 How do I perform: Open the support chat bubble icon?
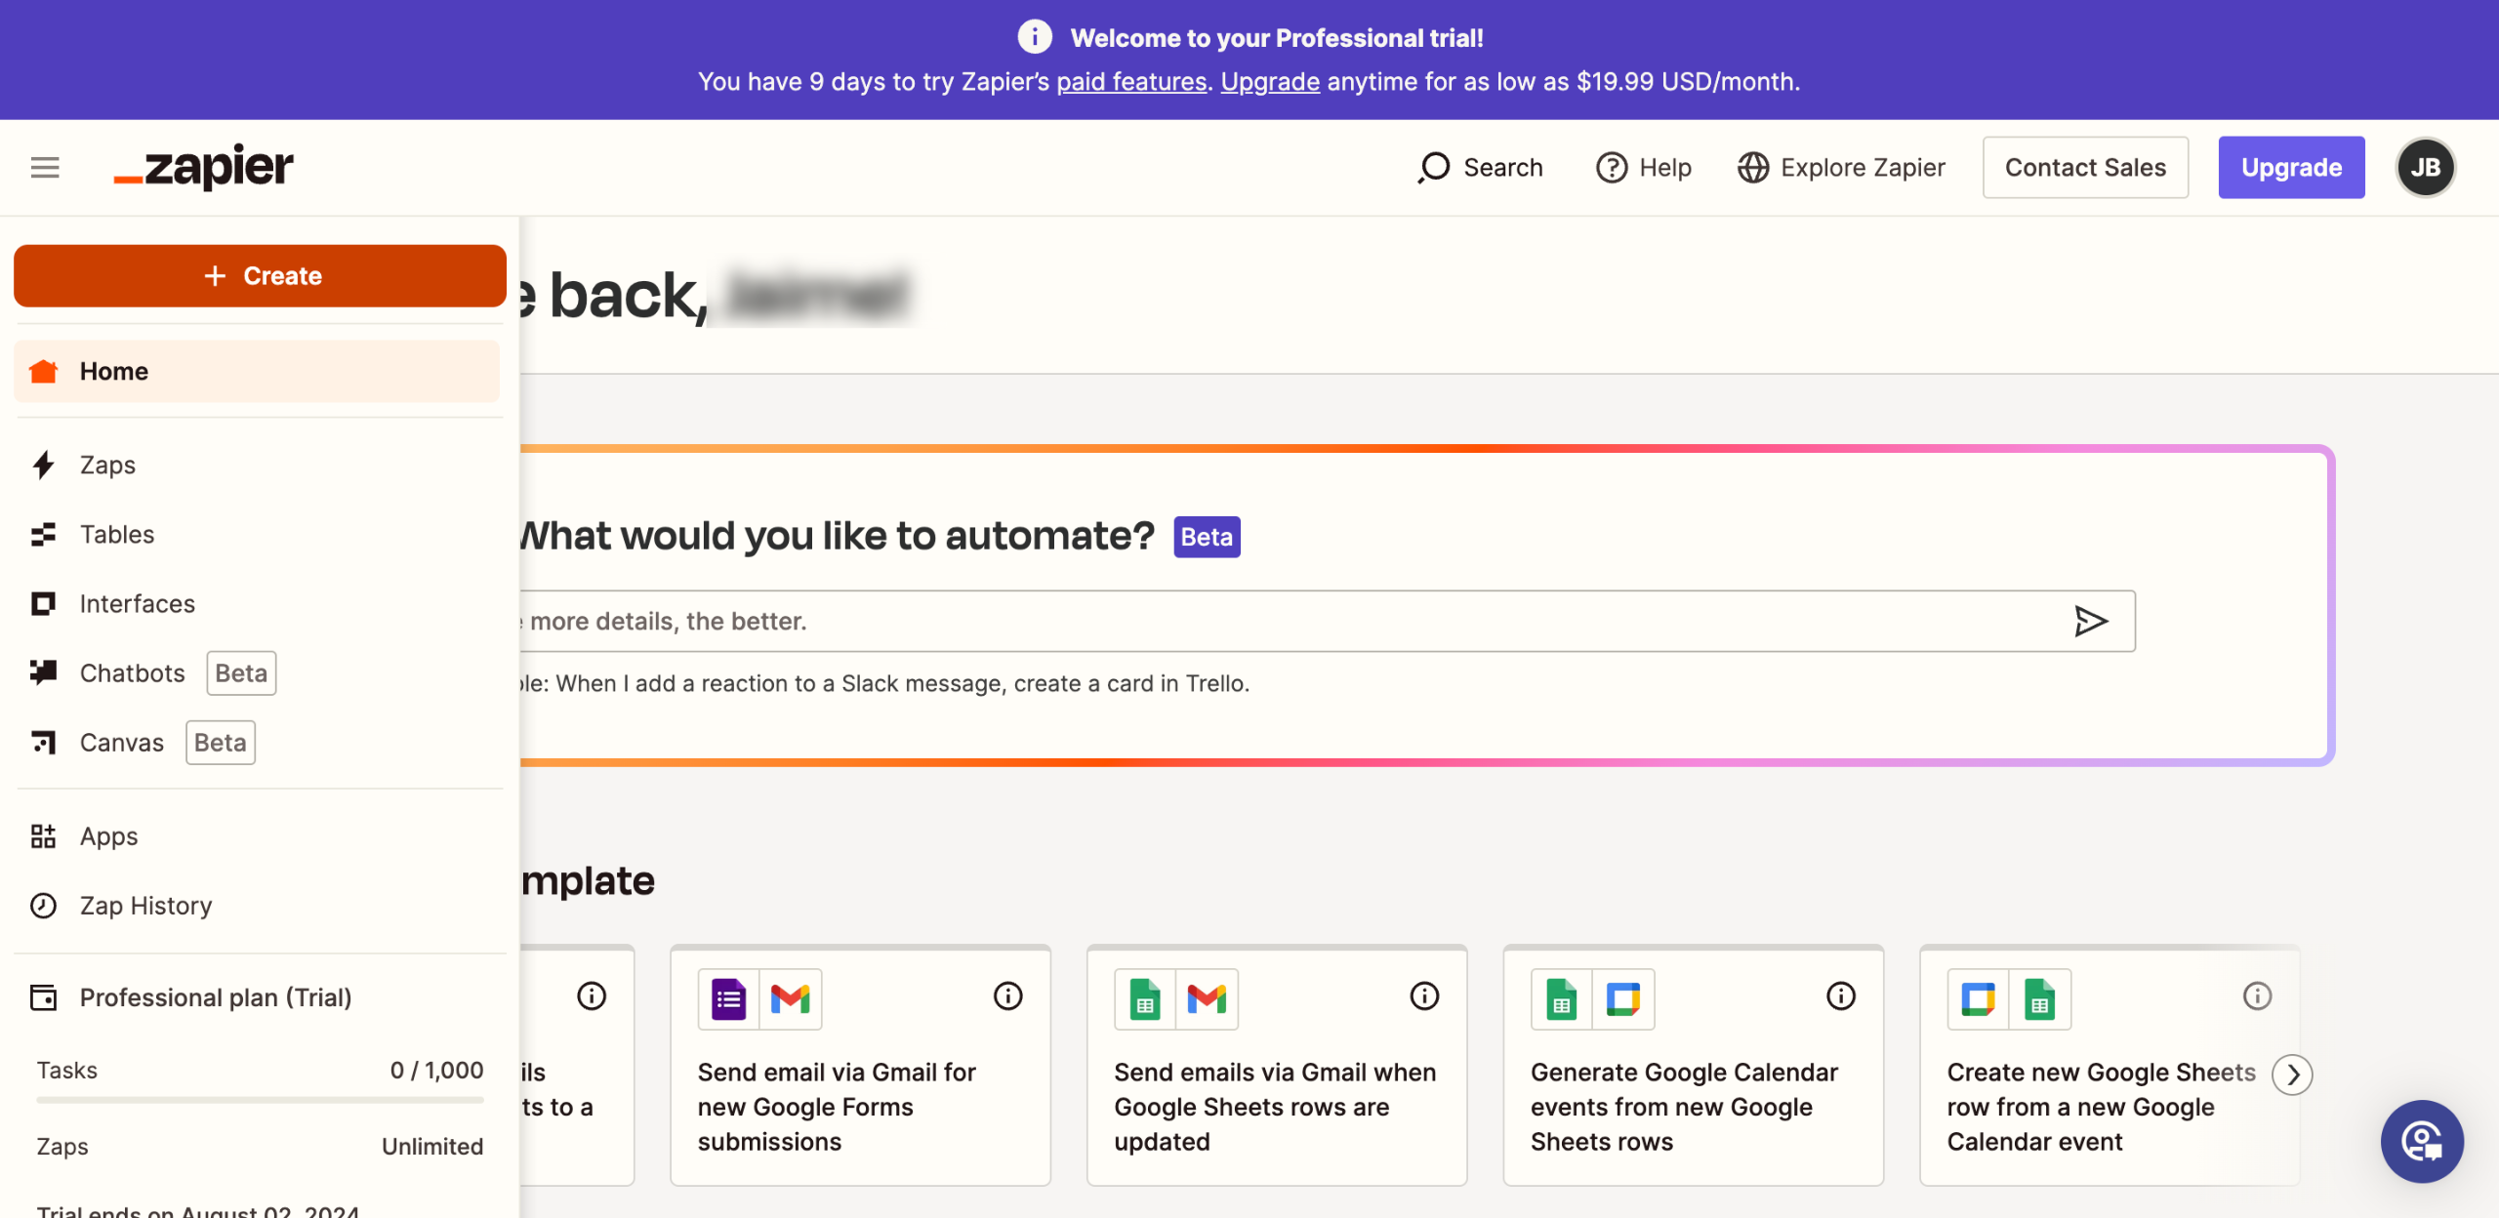2422,1141
